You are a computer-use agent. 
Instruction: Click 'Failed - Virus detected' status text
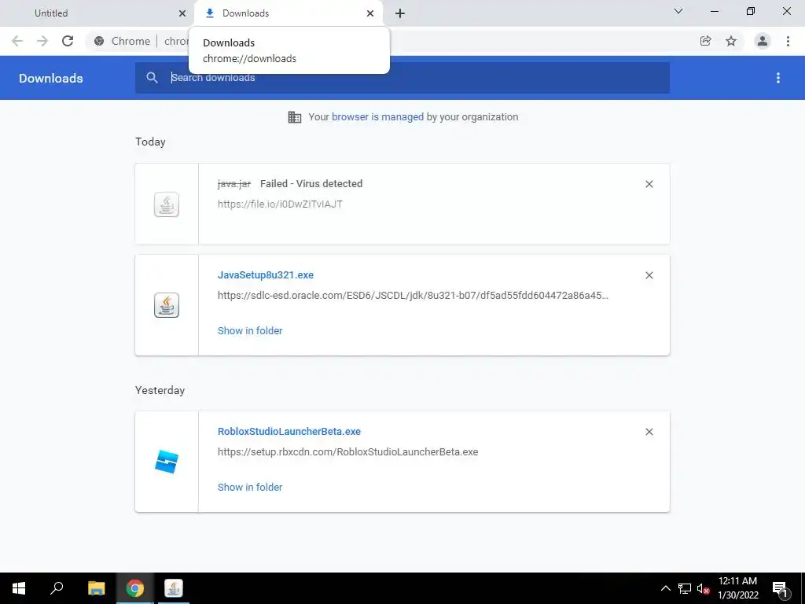coord(311,183)
